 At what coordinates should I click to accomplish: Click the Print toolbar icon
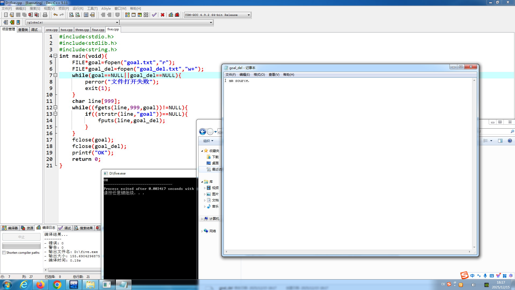tap(45, 15)
